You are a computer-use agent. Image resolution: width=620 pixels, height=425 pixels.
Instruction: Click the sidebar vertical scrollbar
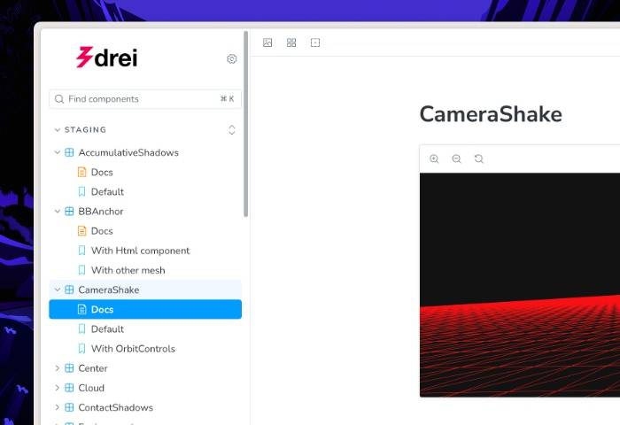pos(245,124)
